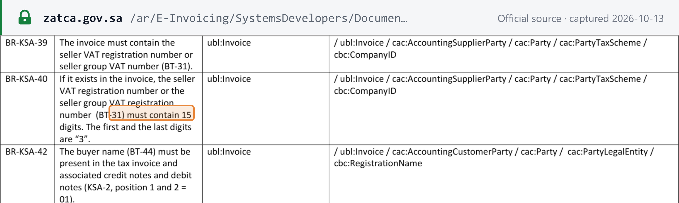679x203 pixels.
Task: Select the BR-KSA-42 rule ID cell
Action: (27, 174)
